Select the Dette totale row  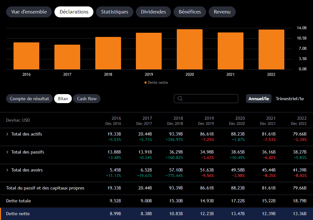pyautogui.click(x=156, y=201)
